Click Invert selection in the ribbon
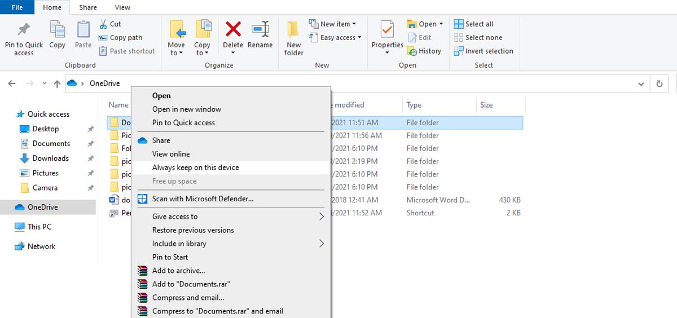 [x=483, y=51]
